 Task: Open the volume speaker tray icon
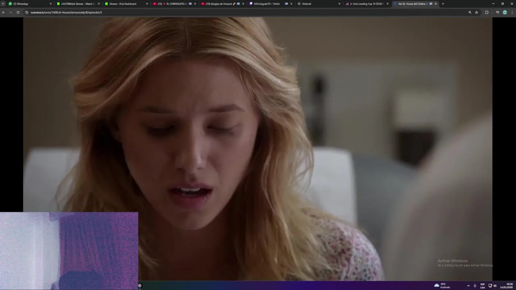coord(495,286)
